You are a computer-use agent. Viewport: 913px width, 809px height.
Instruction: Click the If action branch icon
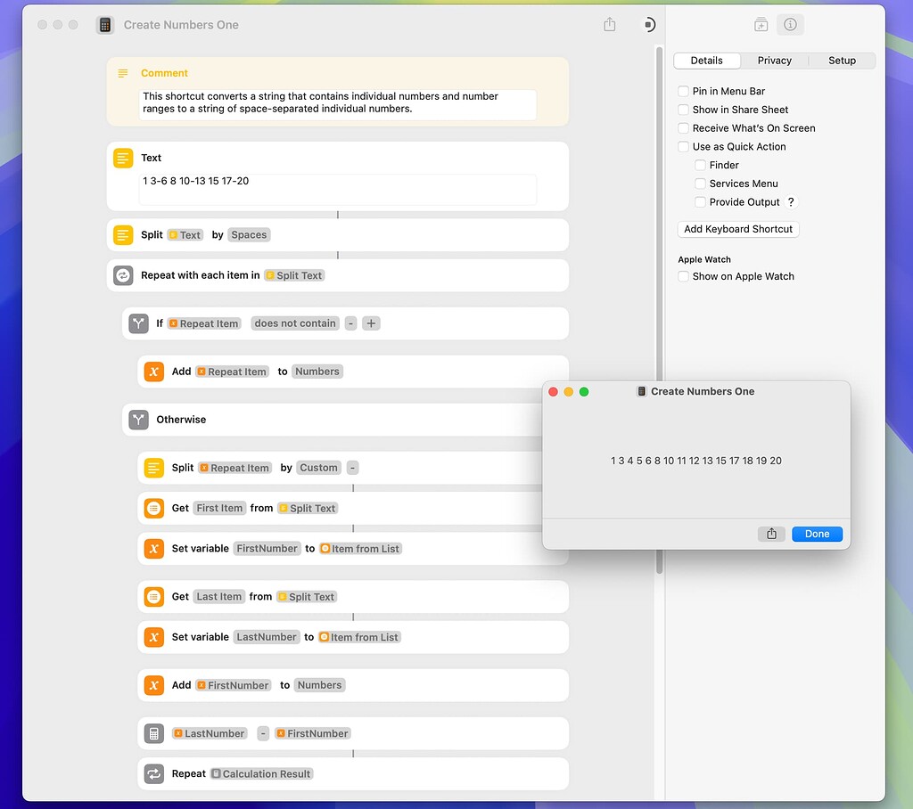[x=138, y=323]
